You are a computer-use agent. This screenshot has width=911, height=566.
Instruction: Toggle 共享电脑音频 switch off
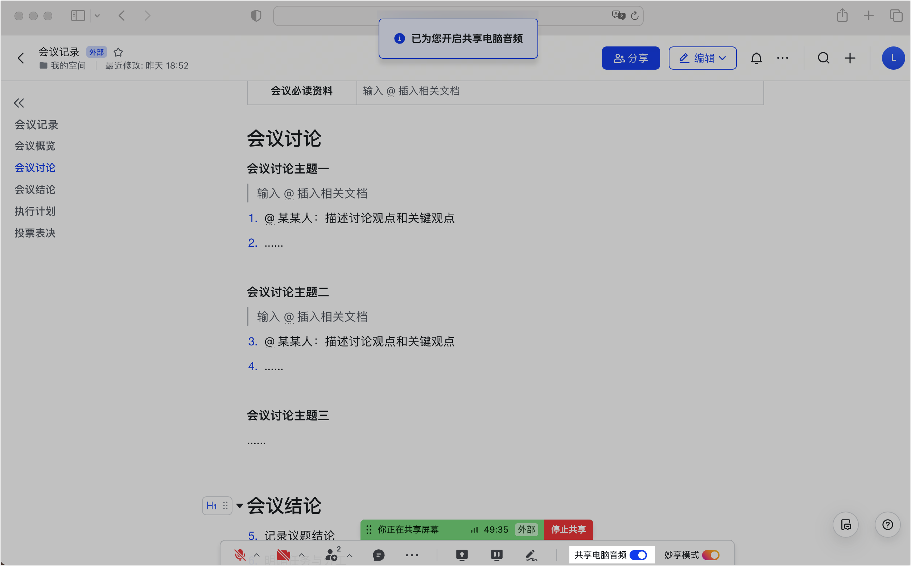pyautogui.click(x=638, y=555)
